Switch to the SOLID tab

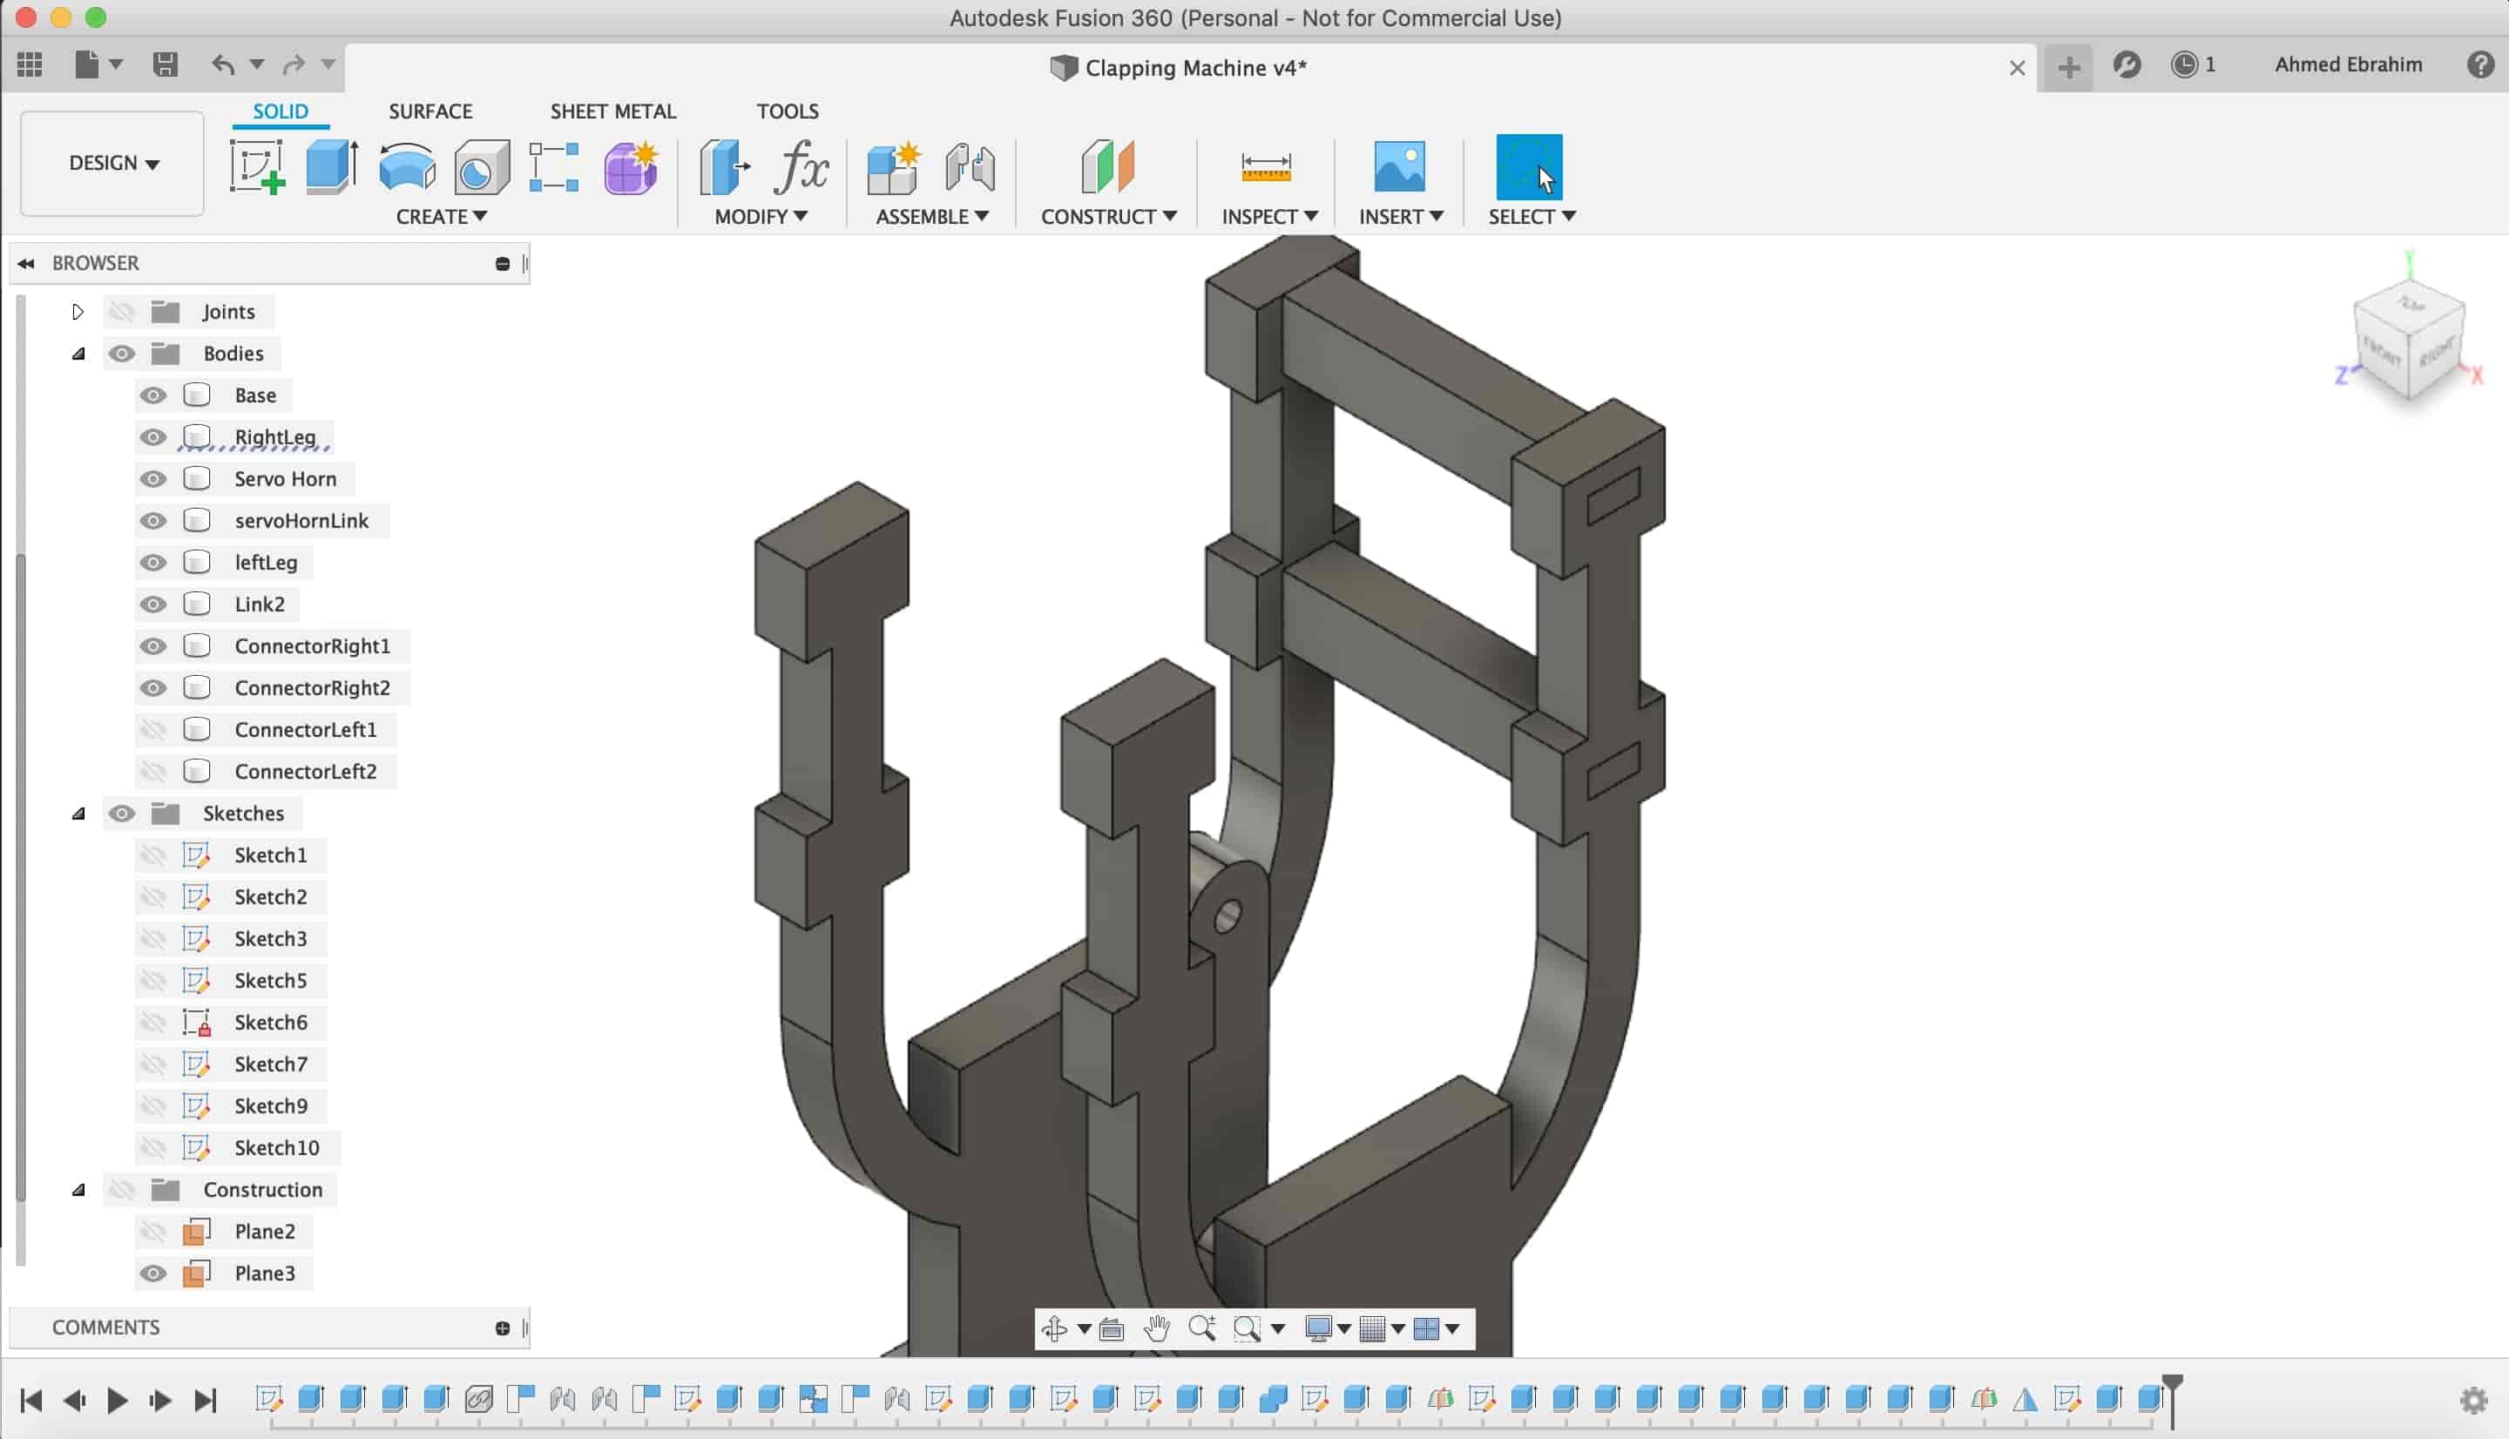click(281, 111)
